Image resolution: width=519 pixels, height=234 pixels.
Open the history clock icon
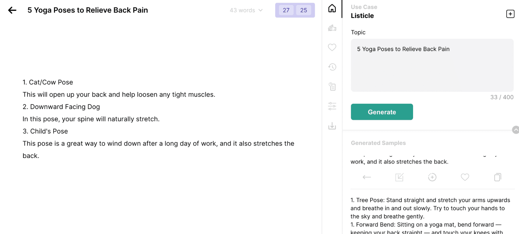point(332,67)
